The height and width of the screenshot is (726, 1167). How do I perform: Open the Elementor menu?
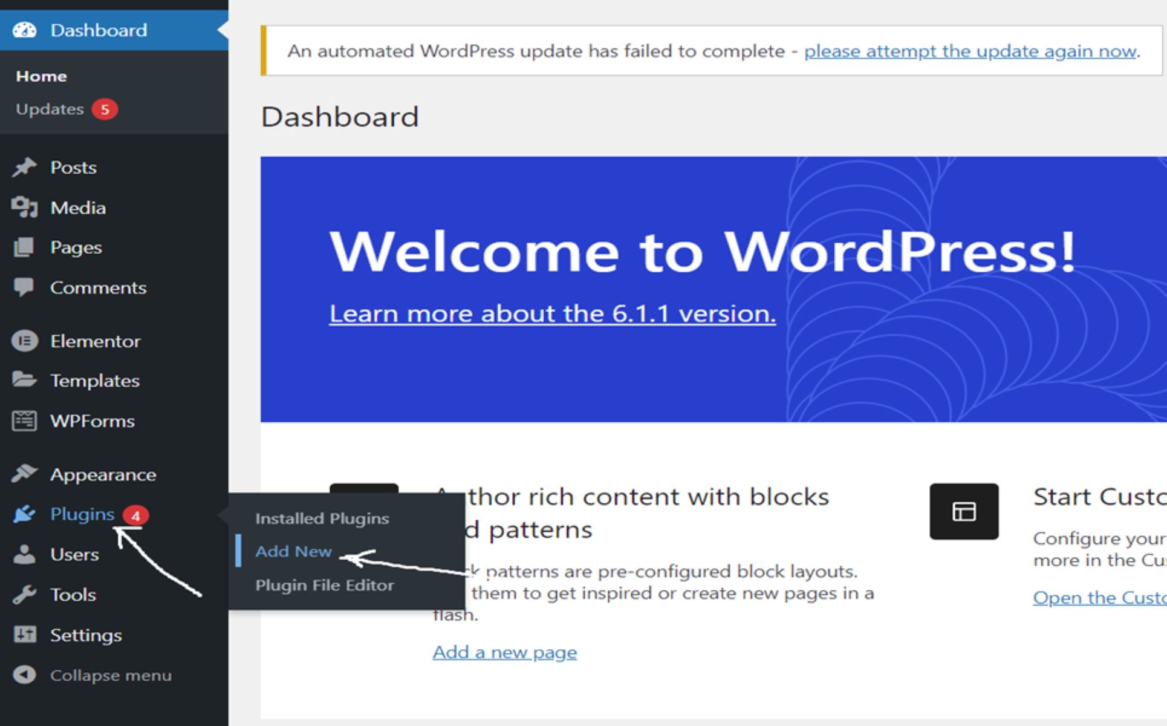click(x=114, y=341)
